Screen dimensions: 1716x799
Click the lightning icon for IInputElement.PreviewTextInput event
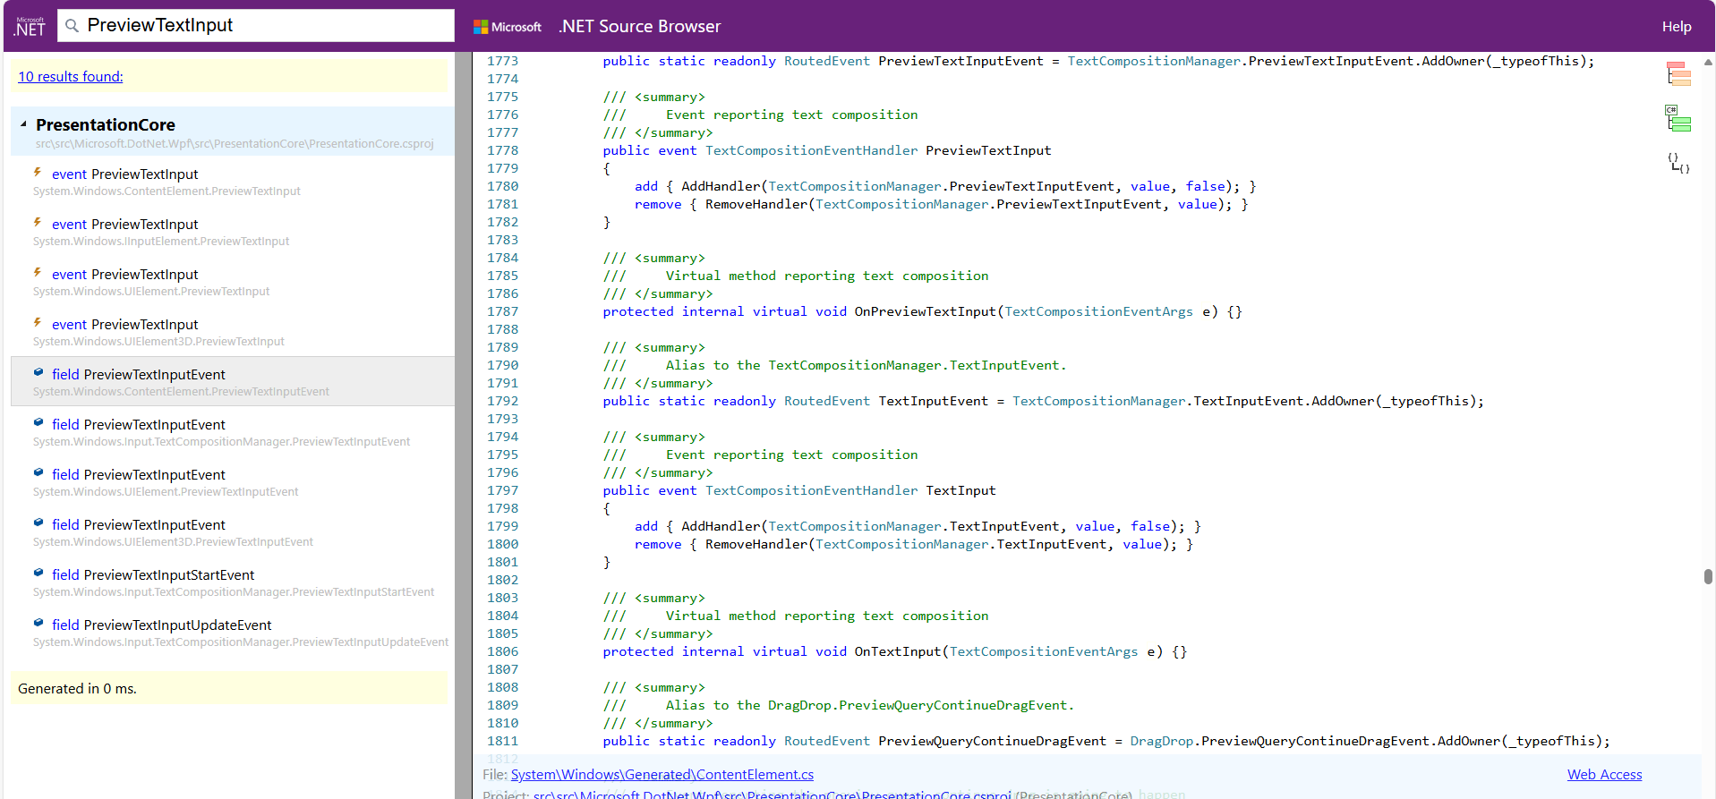point(38,222)
